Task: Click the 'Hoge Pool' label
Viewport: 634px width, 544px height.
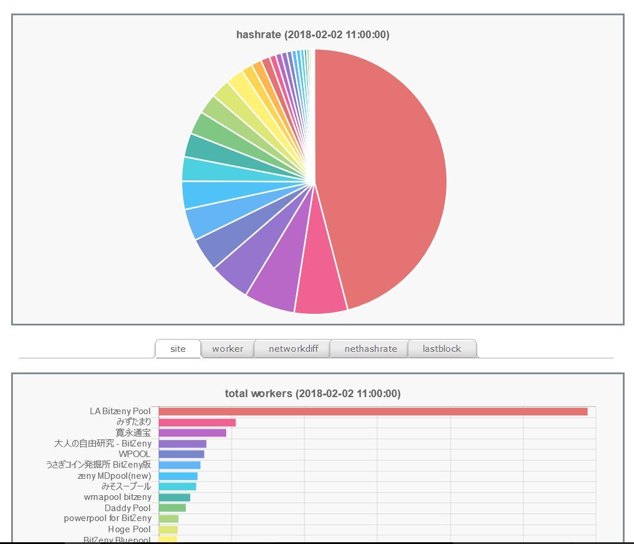Action: coord(129,529)
